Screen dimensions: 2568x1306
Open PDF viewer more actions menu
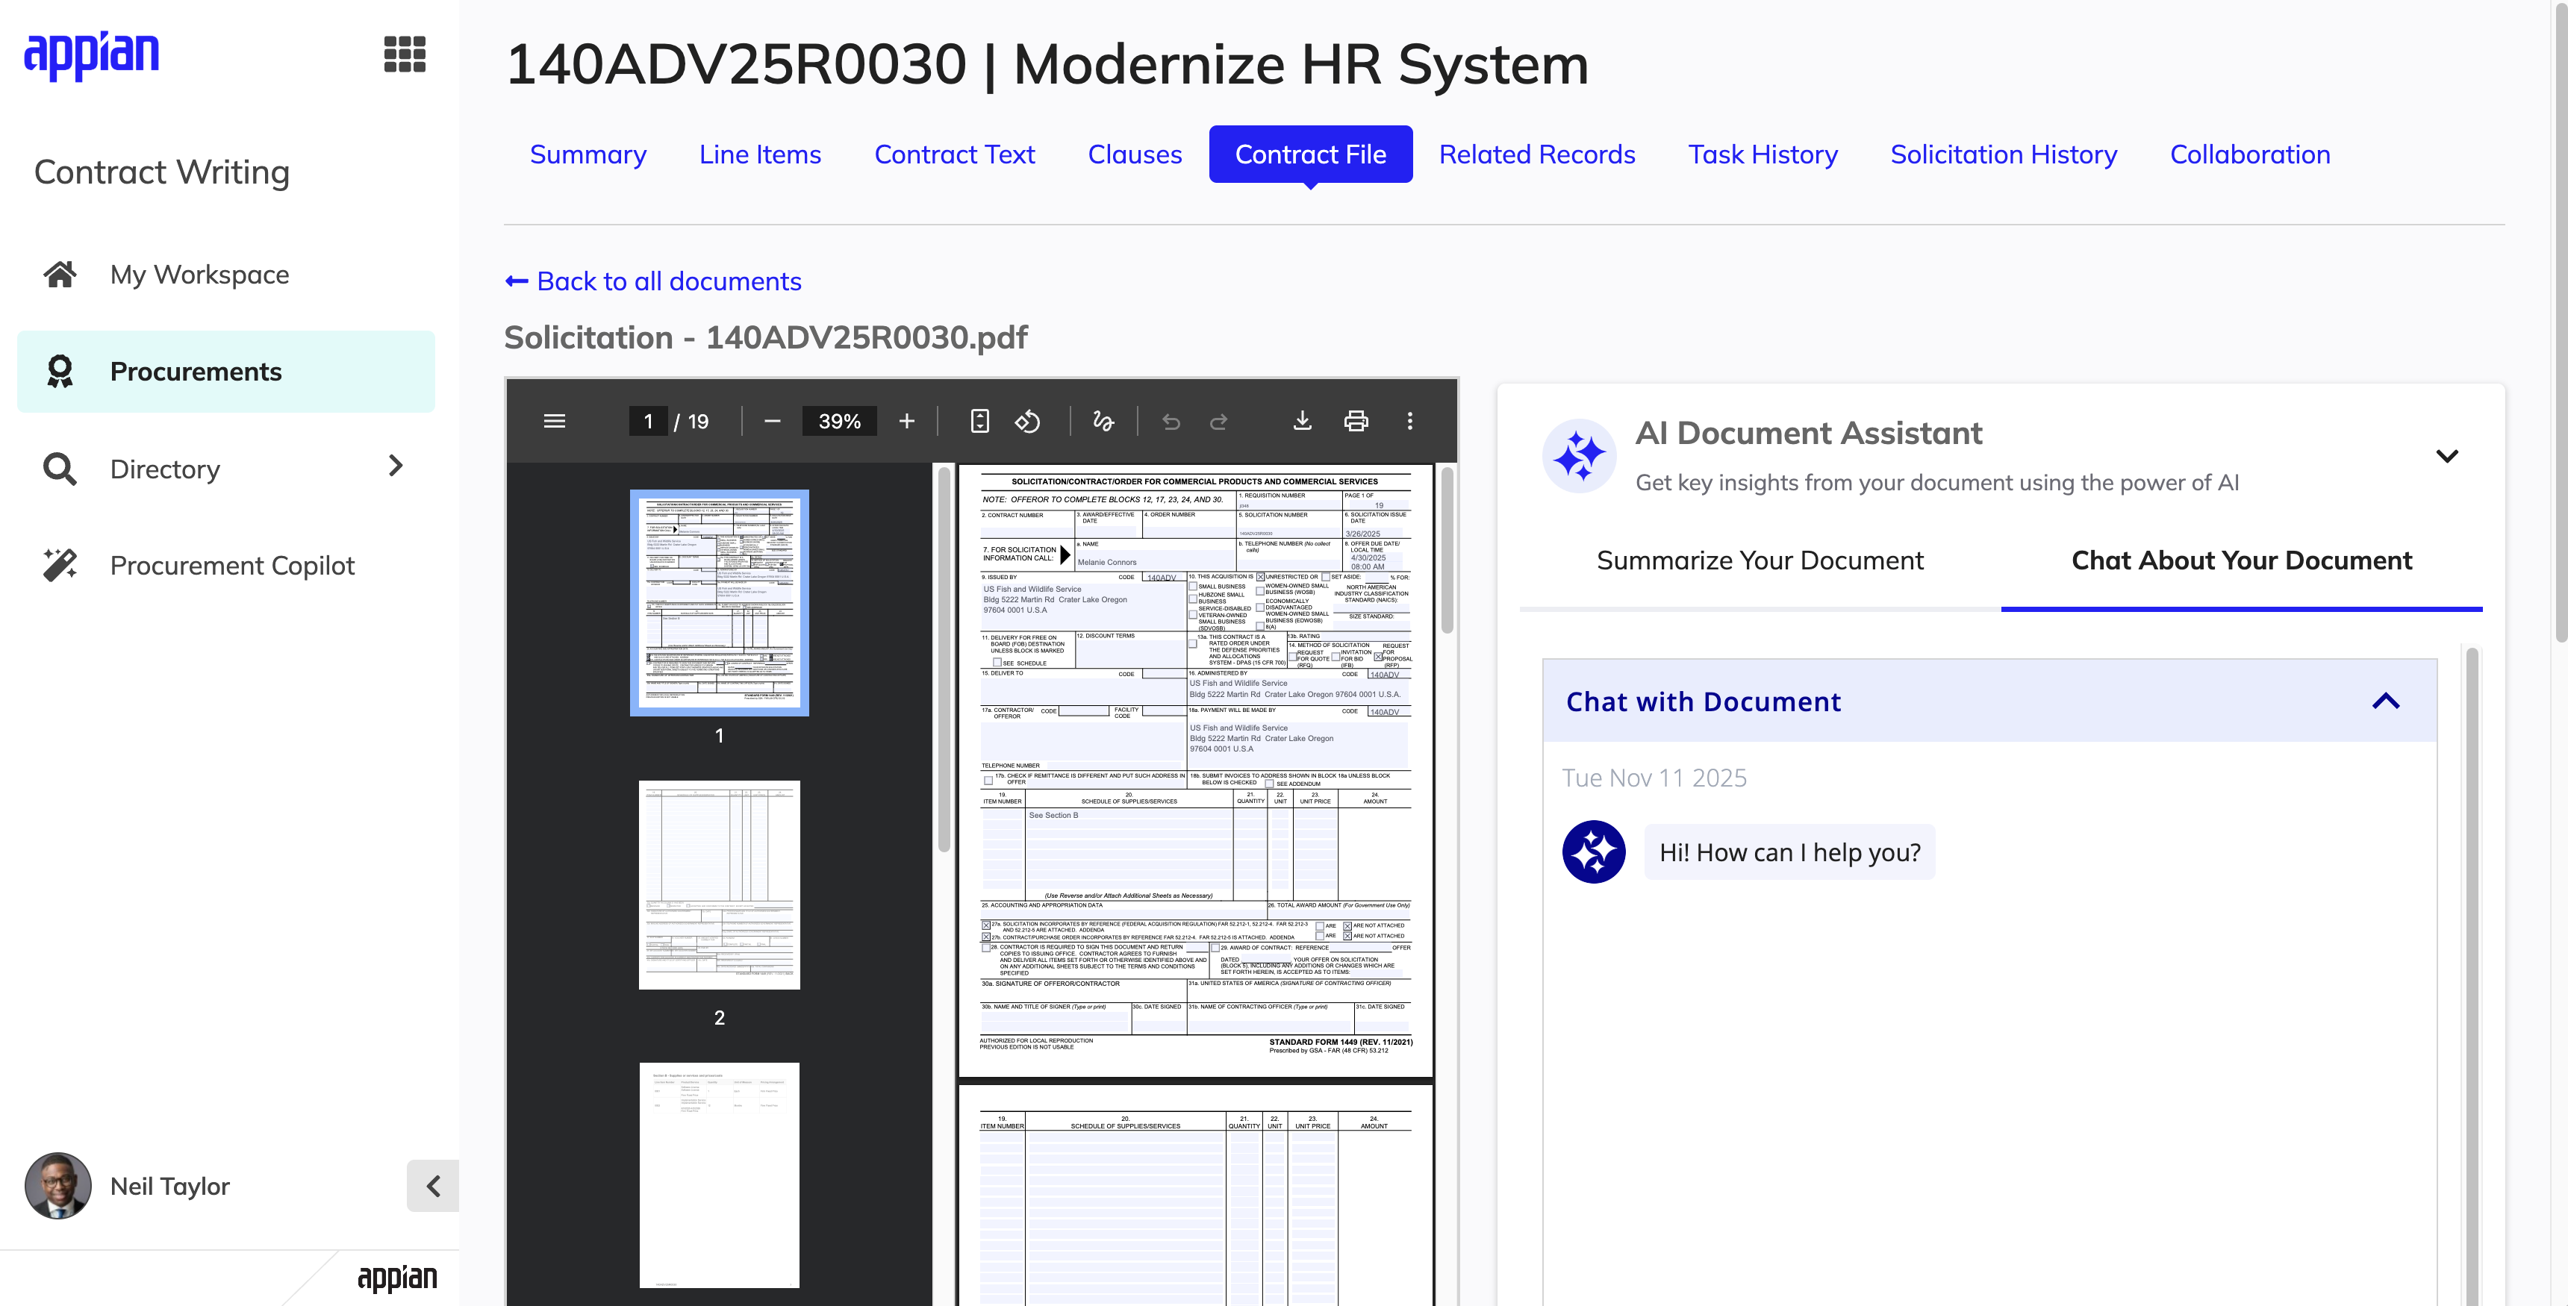[x=1409, y=421]
